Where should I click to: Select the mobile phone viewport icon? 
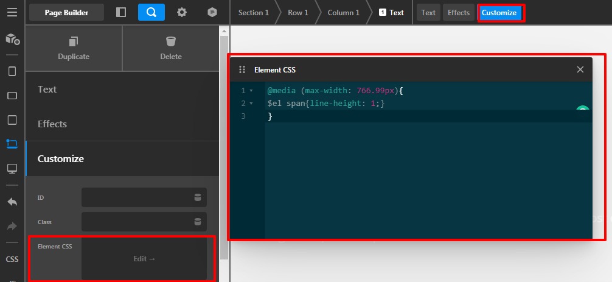tap(12, 71)
